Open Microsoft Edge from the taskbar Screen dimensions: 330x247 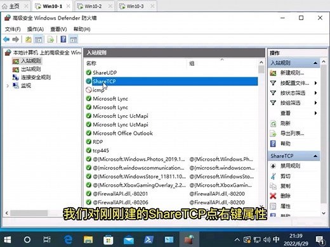[x=68, y=239]
